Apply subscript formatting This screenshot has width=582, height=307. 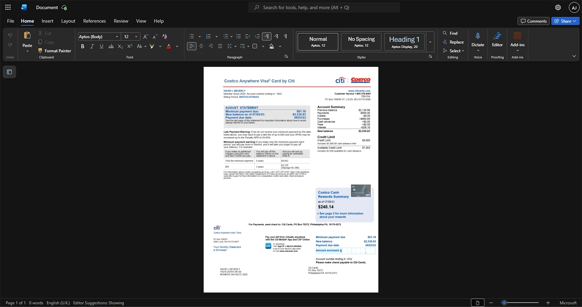[x=121, y=46]
